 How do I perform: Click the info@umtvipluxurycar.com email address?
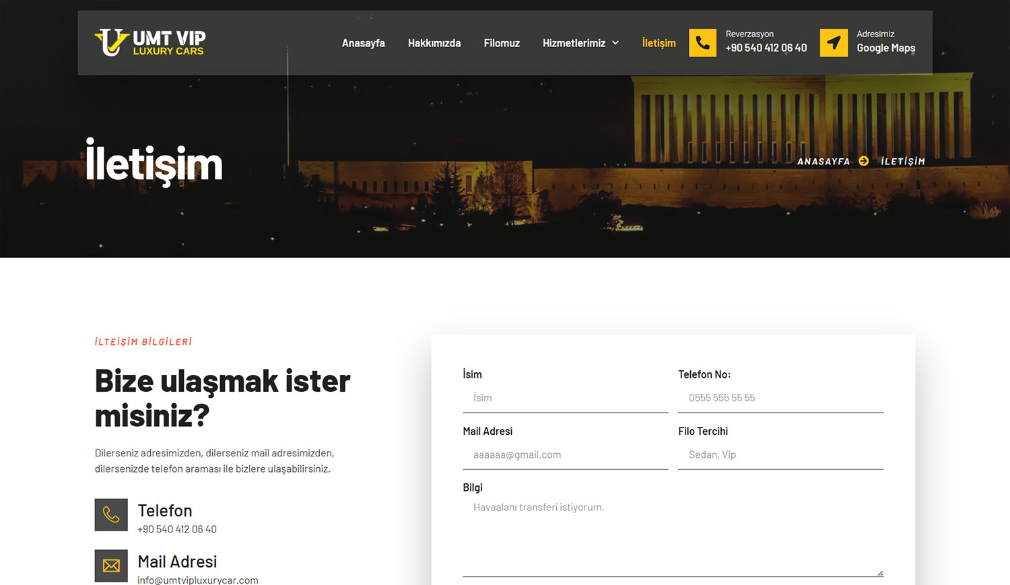198,580
